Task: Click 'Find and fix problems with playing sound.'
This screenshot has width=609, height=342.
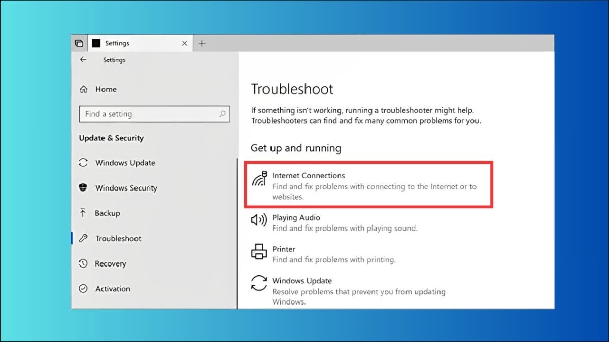Action: [x=345, y=229]
